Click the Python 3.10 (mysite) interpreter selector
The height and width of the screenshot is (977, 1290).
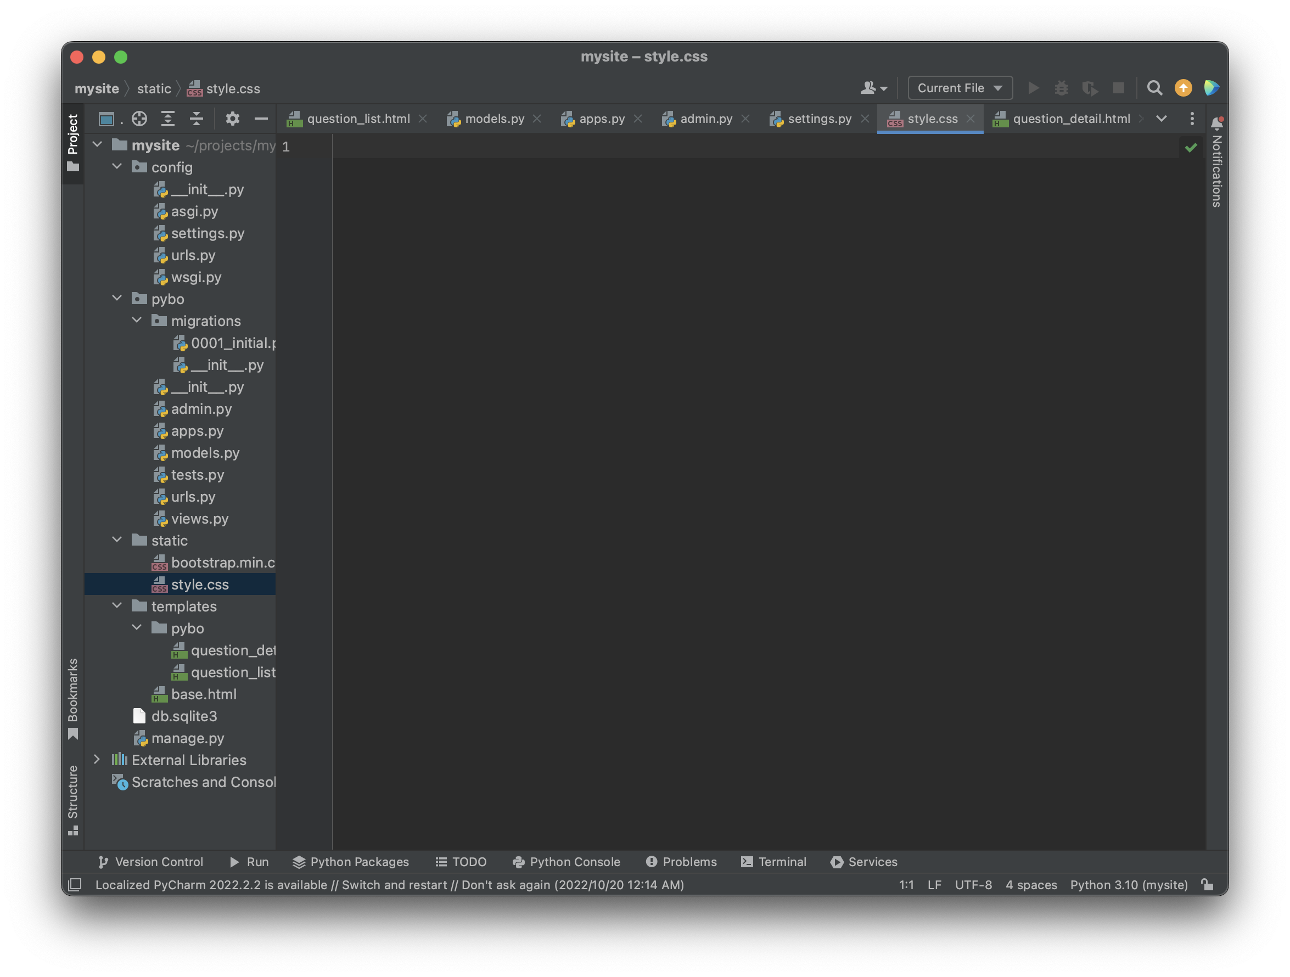1129,885
